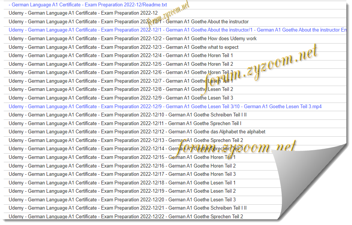The height and width of the screenshot is (225, 352).
Task: Select the '2 - German A1 Goethe How does Udemy work' row
Action: 133,38
